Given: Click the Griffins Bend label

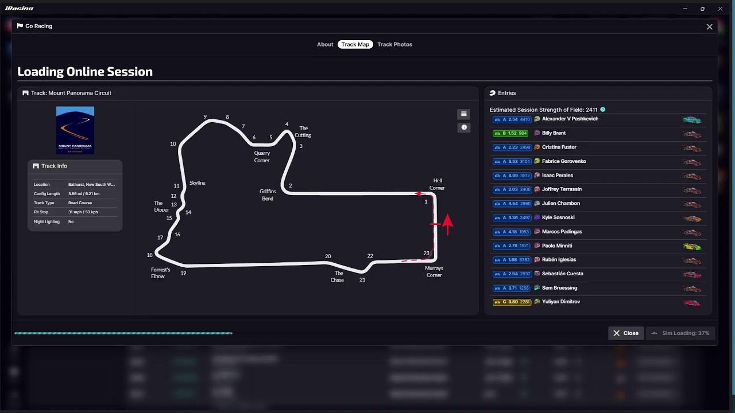Looking at the screenshot, I should (x=268, y=195).
